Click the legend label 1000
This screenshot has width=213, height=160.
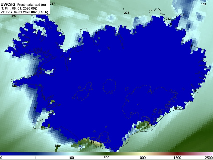142,158
